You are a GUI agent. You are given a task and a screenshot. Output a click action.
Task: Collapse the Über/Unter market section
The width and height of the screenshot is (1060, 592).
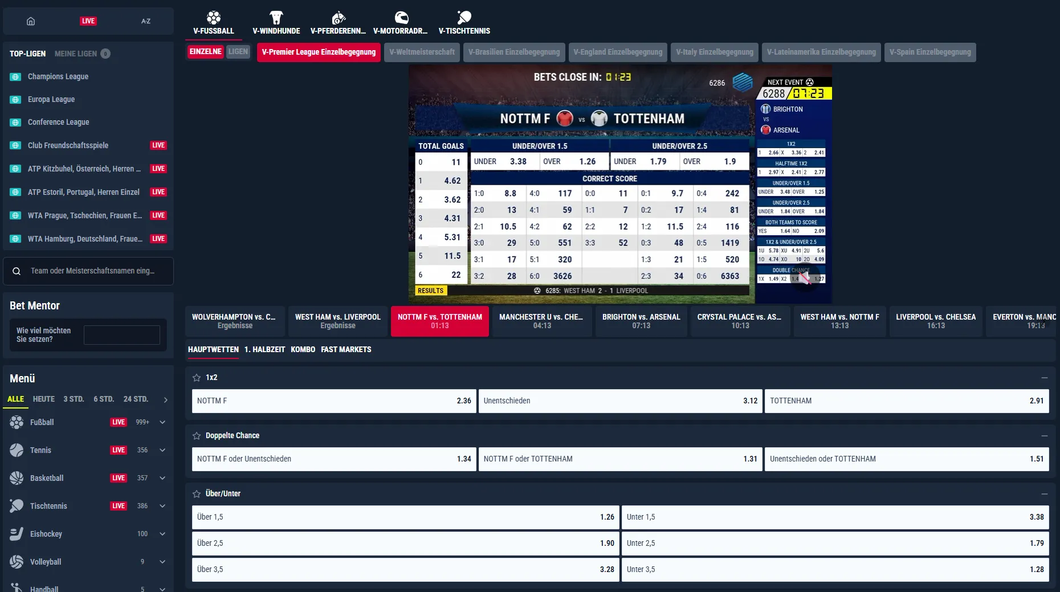tap(1044, 494)
